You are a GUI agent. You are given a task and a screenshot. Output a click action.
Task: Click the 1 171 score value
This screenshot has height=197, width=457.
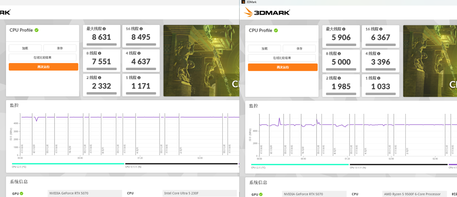pyautogui.click(x=141, y=86)
